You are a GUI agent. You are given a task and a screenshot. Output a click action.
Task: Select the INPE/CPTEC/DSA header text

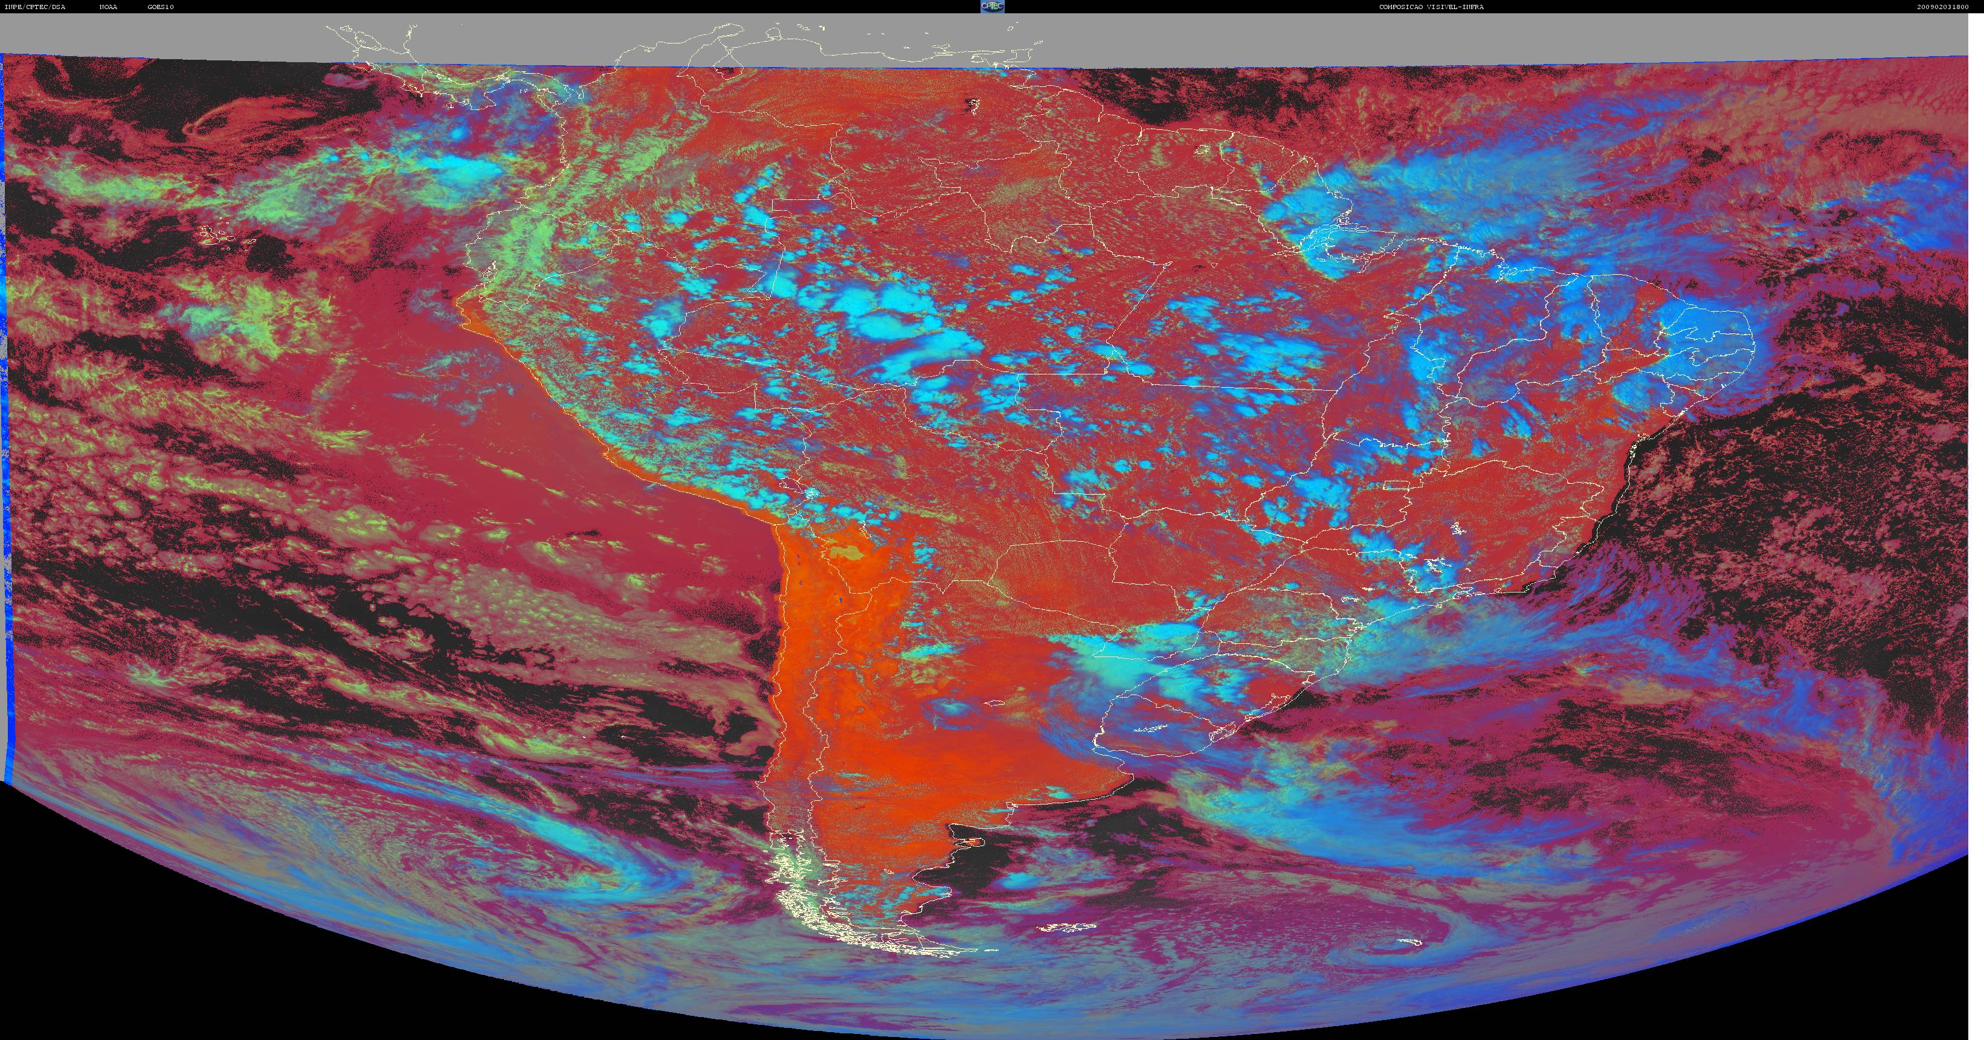(x=34, y=7)
